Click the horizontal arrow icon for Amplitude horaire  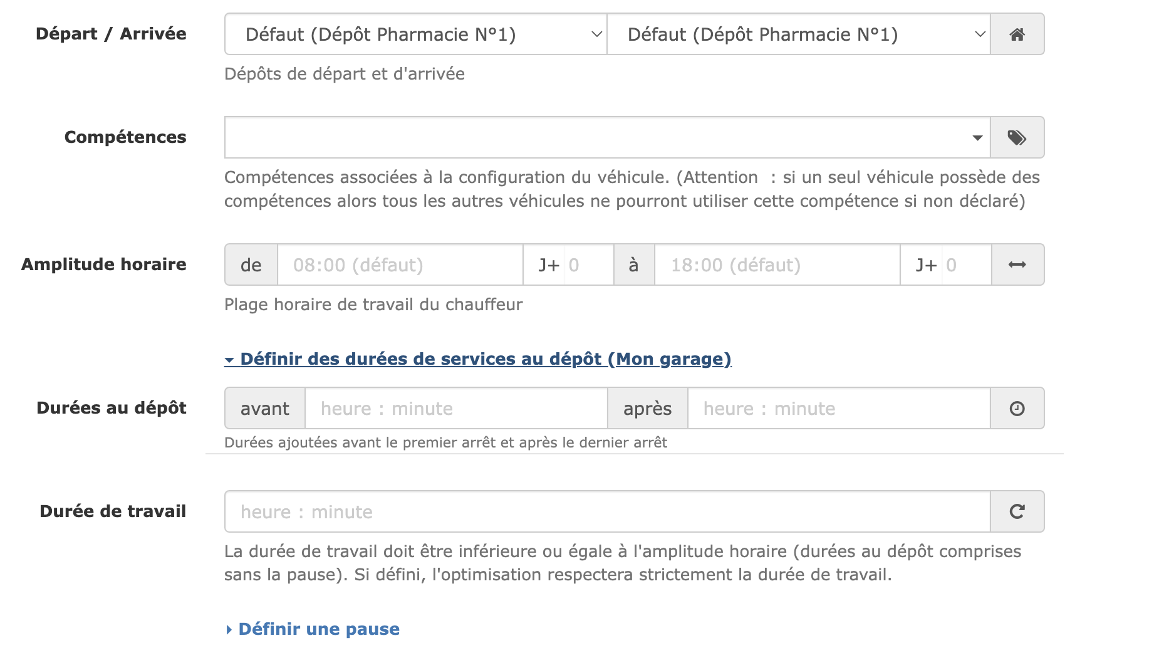(1016, 264)
